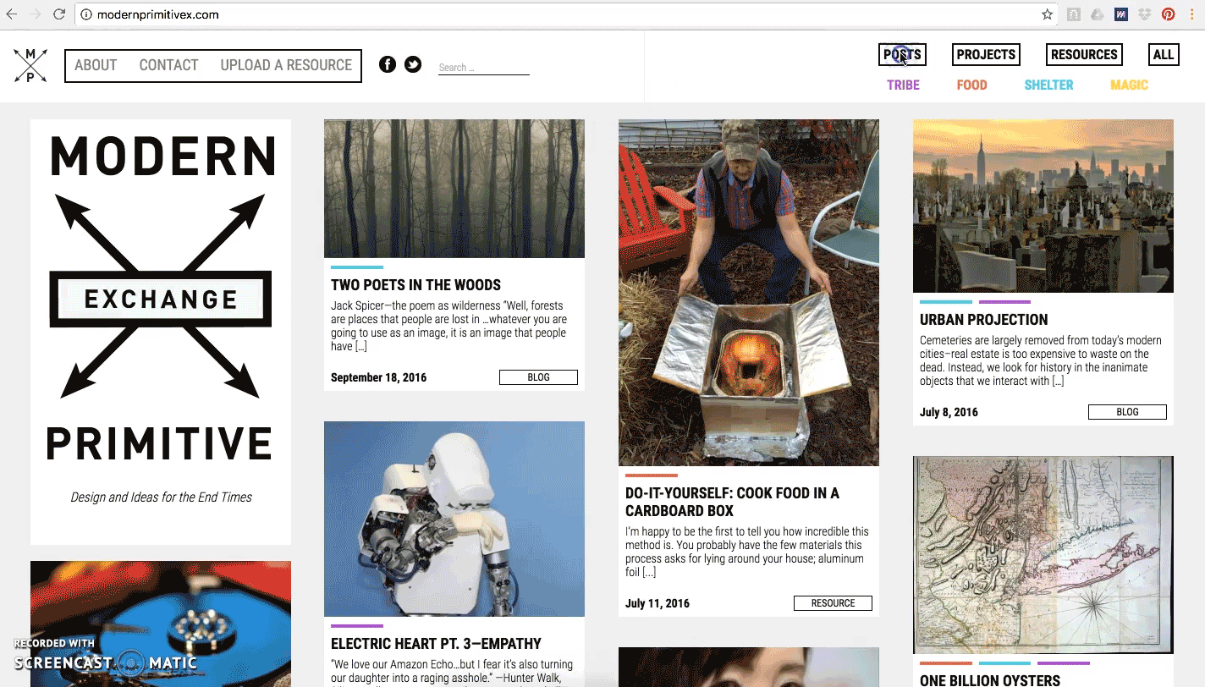Click the cardboard box oven photo
The width and height of the screenshot is (1205, 687).
click(x=749, y=293)
